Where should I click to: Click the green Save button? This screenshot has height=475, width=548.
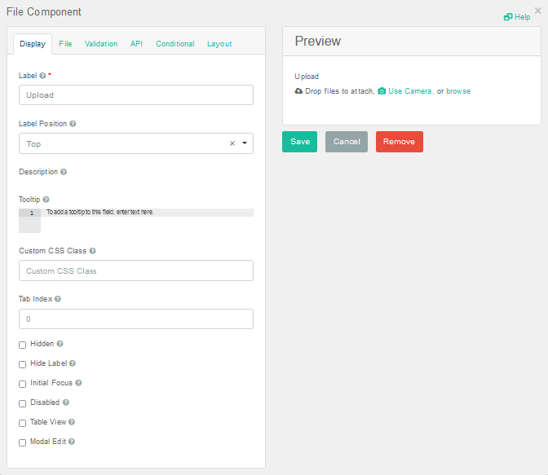coord(299,142)
